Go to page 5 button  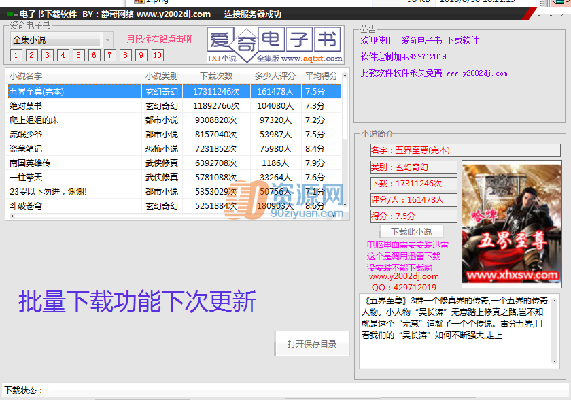79,55
